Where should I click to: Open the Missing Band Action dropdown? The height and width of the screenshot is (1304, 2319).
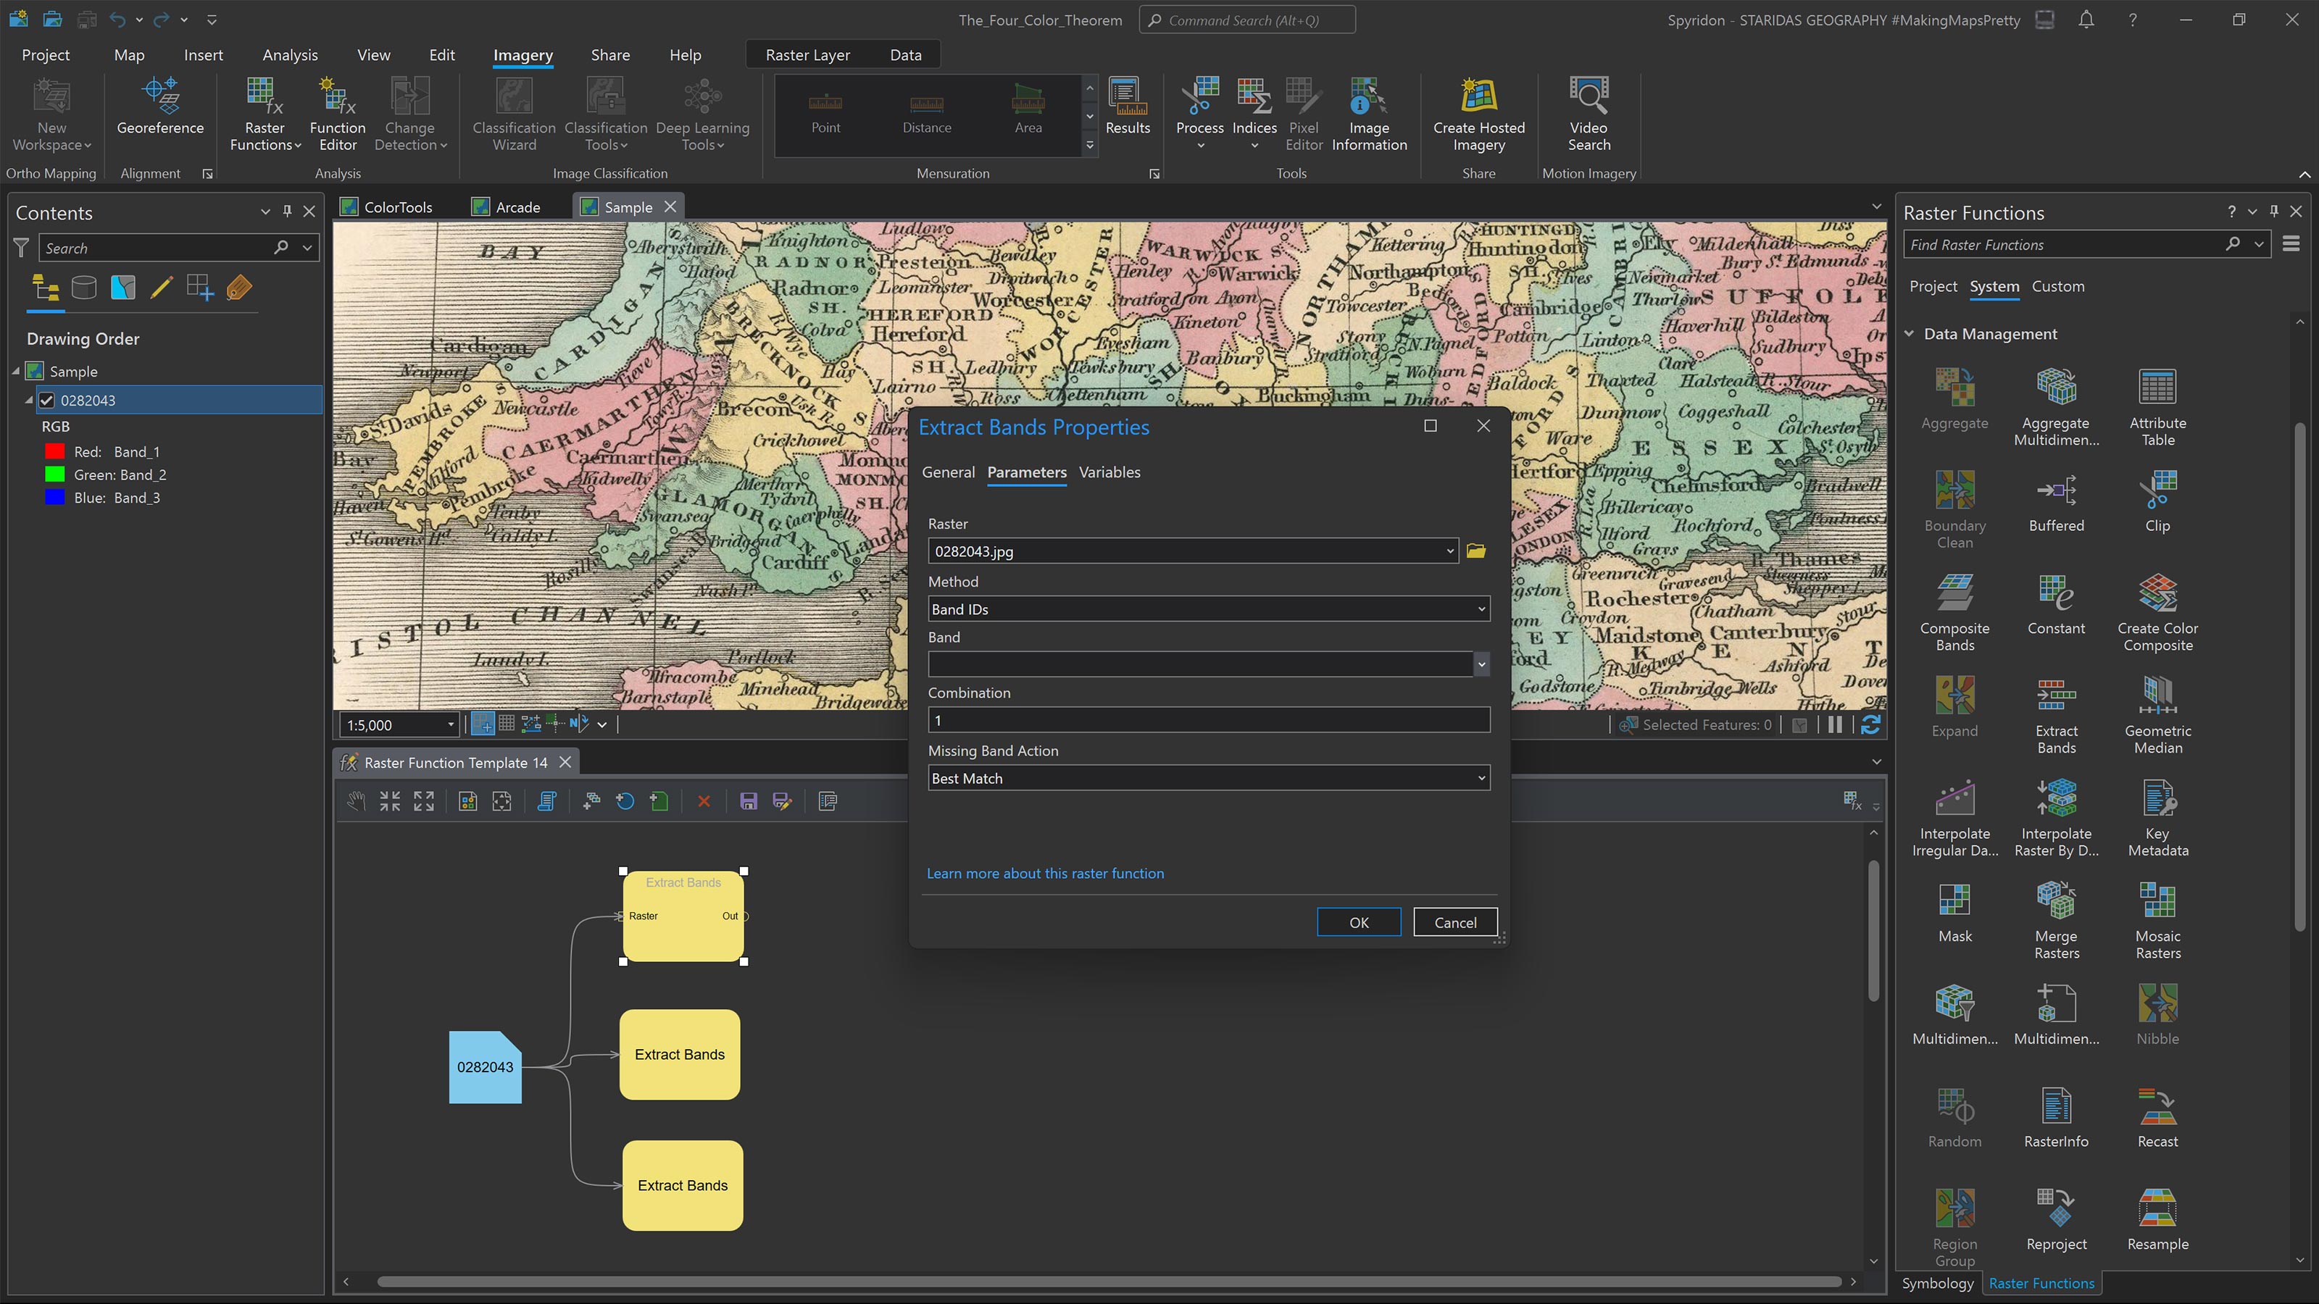1208,779
